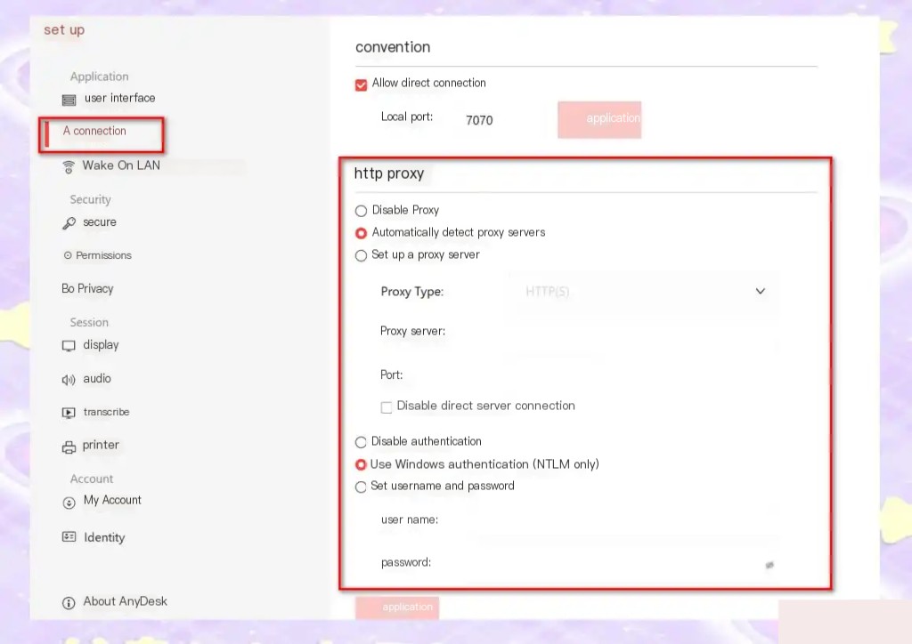Click the play-screen icon beside transcribe
The height and width of the screenshot is (644, 912).
click(x=69, y=413)
